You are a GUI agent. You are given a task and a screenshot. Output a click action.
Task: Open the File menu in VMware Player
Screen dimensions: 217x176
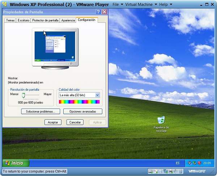pyautogui.click(x=118, y=4)
